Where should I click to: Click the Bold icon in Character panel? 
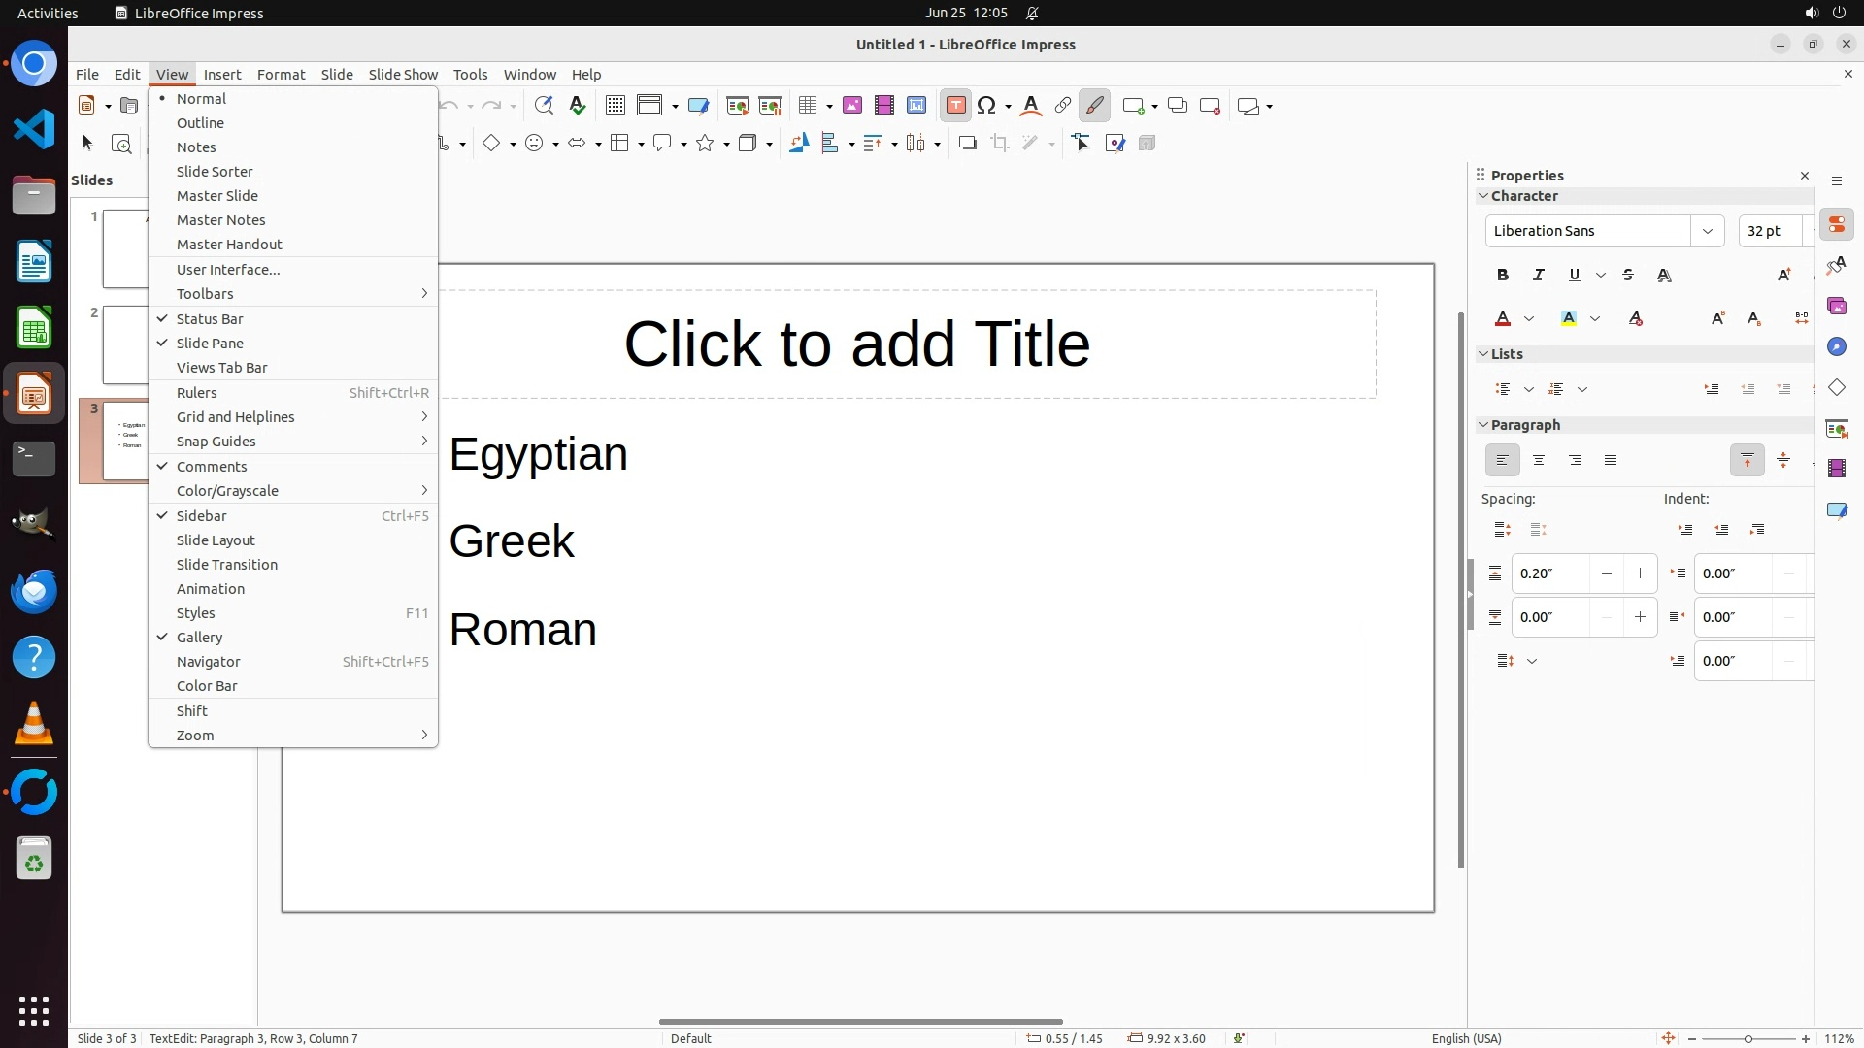1503,276
